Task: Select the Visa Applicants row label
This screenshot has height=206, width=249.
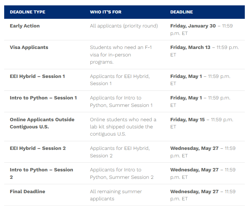Action: [29, 47]
